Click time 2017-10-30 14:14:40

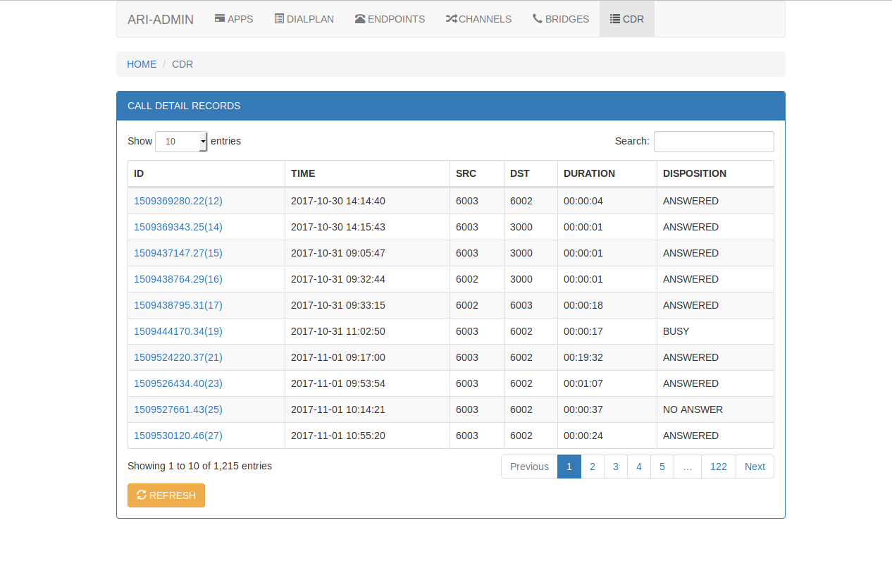pyautogui.click(x=367, y=201)
